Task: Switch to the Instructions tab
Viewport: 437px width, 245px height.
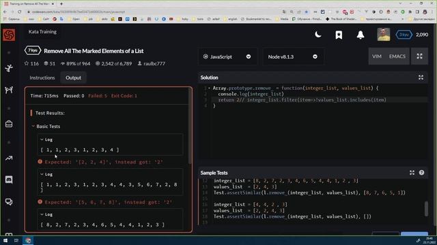Action: 42,78
